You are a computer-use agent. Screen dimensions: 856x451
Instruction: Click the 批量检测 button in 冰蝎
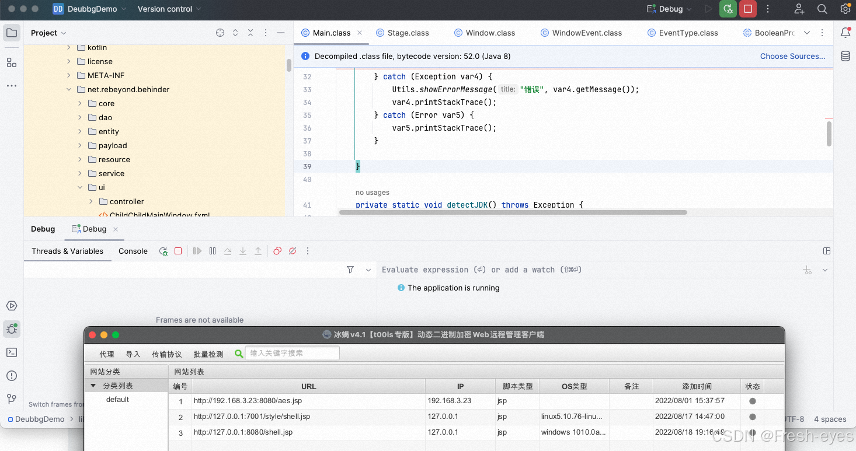208,353
